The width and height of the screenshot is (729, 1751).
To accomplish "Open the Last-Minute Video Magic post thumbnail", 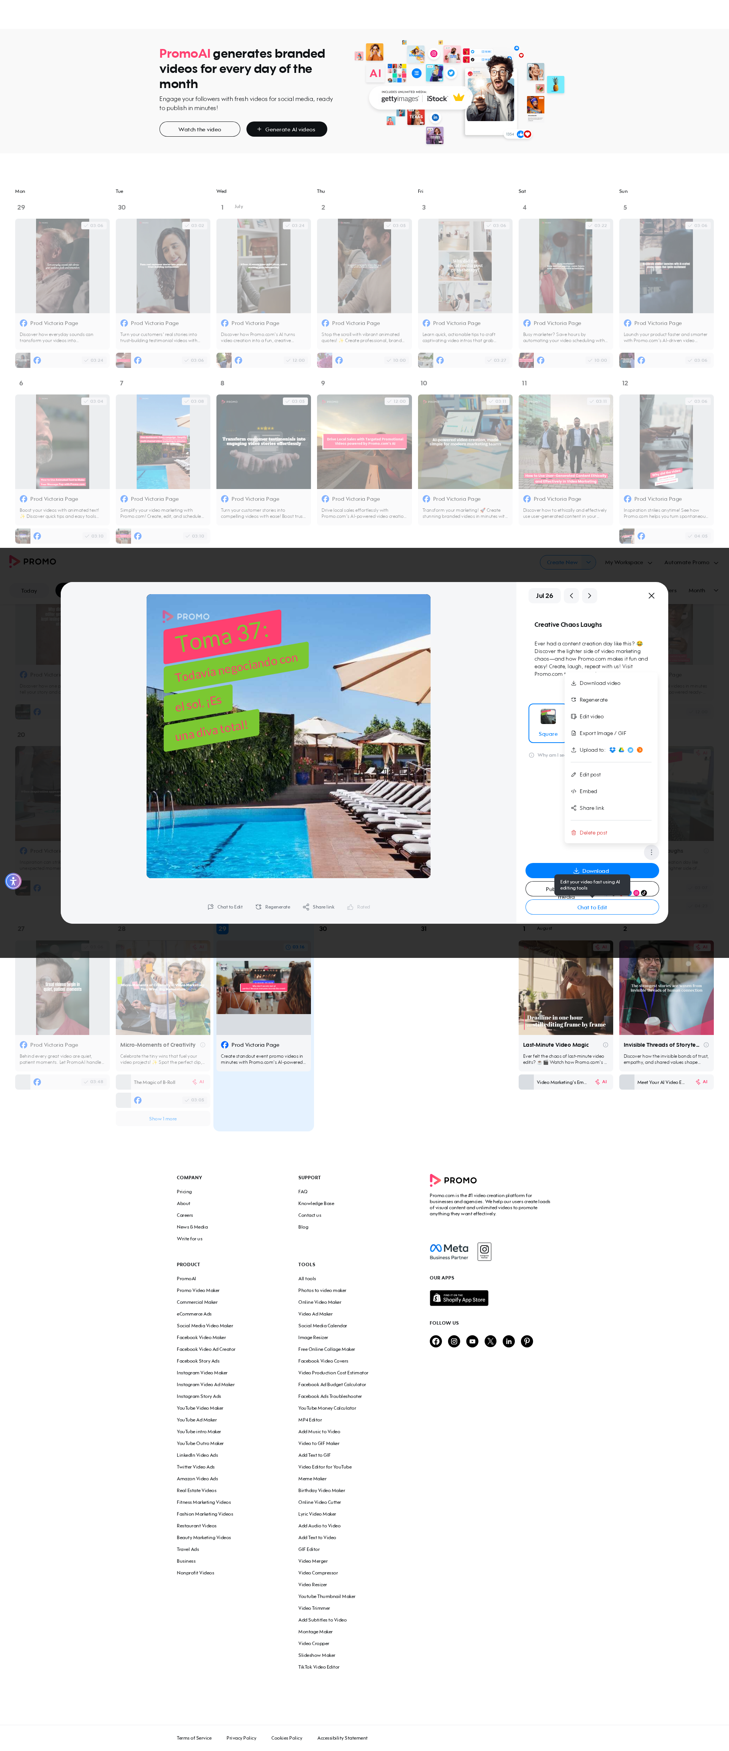I will tap(565, 988).
